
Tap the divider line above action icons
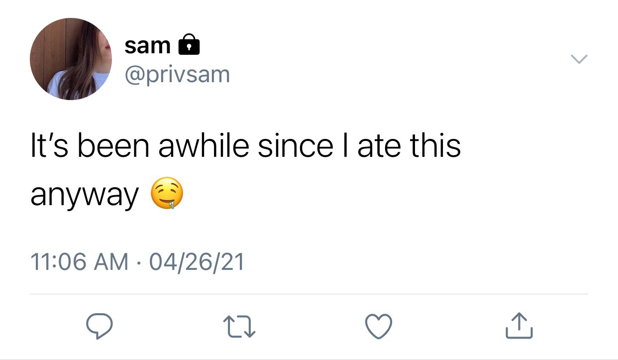pyautogui.click(x=309, y=294)
